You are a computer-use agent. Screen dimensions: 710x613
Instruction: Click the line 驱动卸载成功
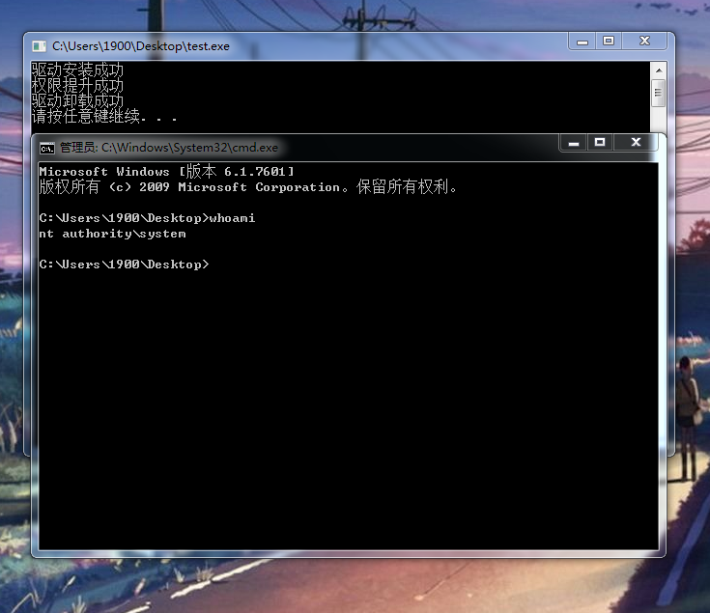pos(77,101)
